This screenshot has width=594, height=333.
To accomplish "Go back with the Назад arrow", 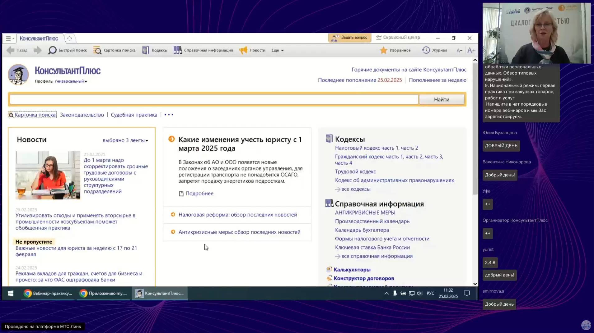I will click(x=17, y=50).
